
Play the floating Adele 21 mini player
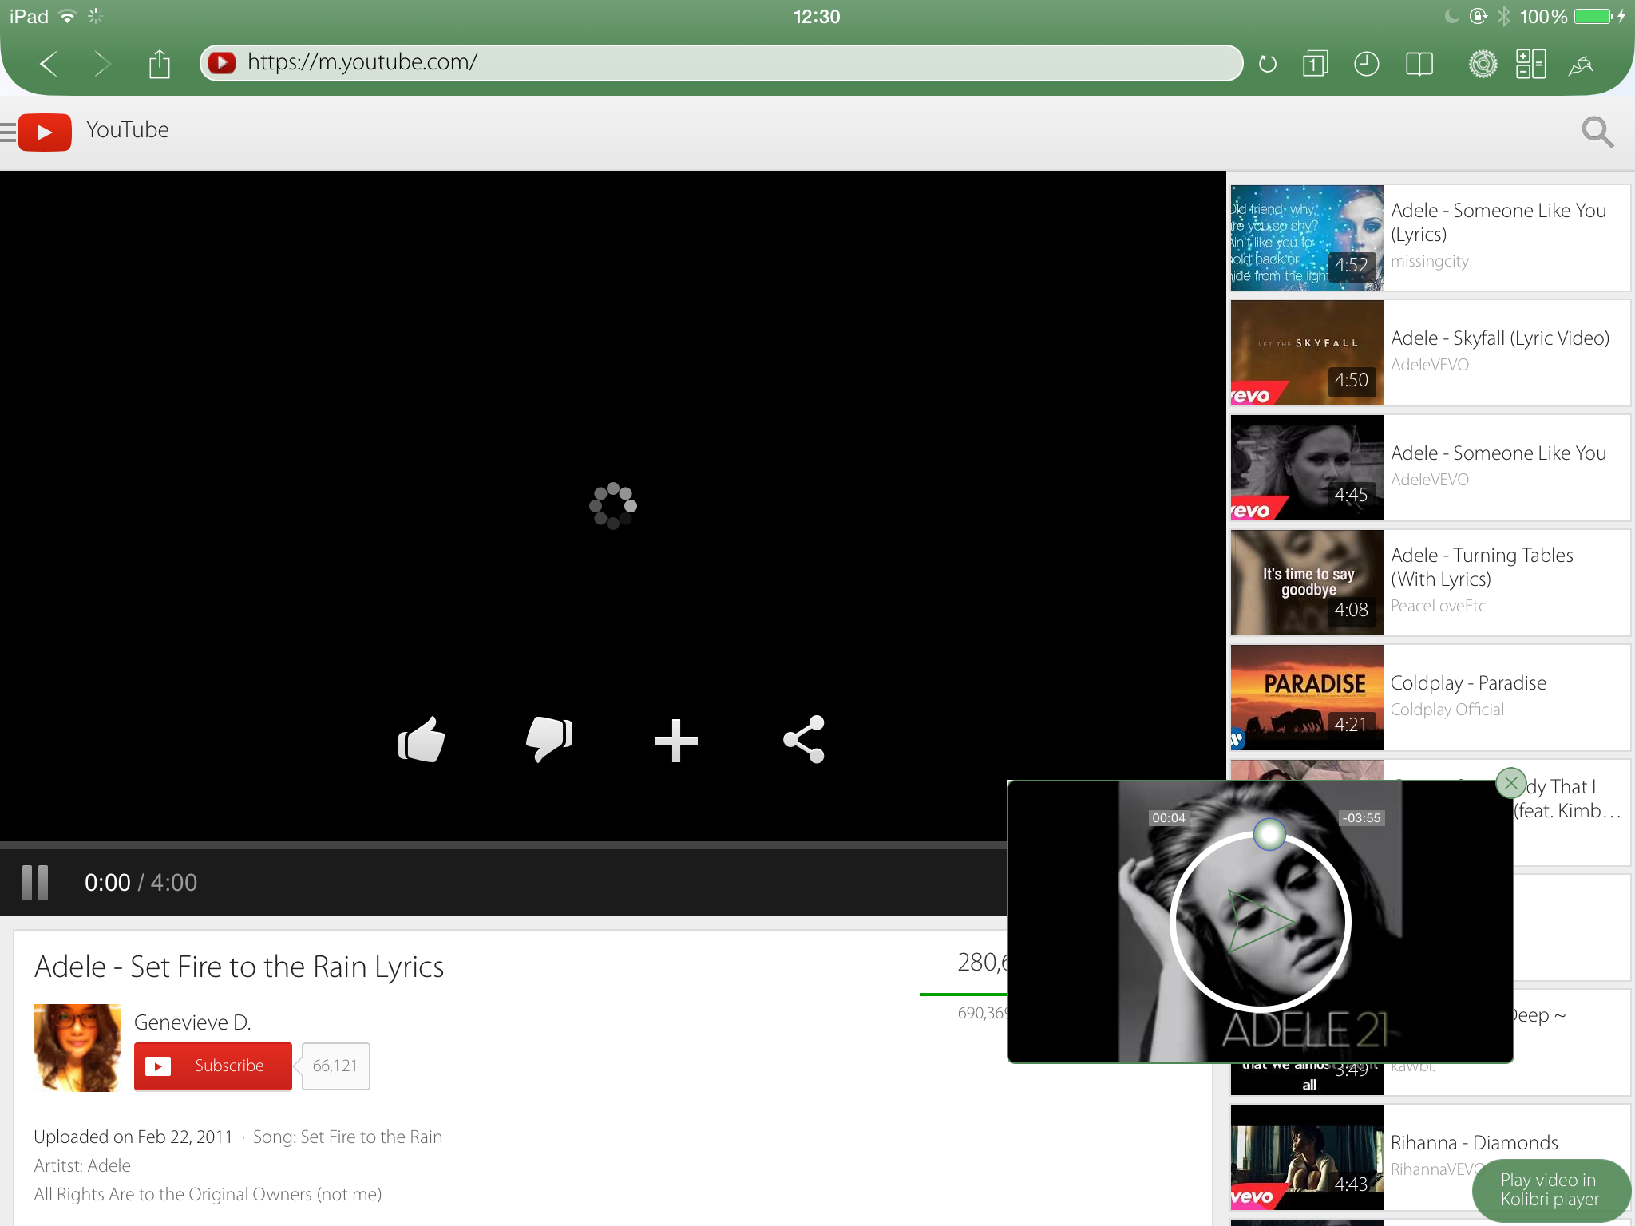click(x=1260, y=923)
